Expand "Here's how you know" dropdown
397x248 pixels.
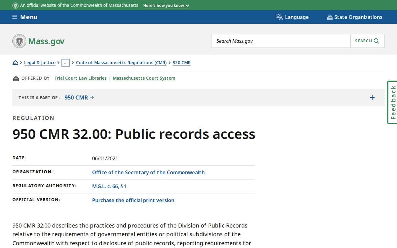click(166, 6)
